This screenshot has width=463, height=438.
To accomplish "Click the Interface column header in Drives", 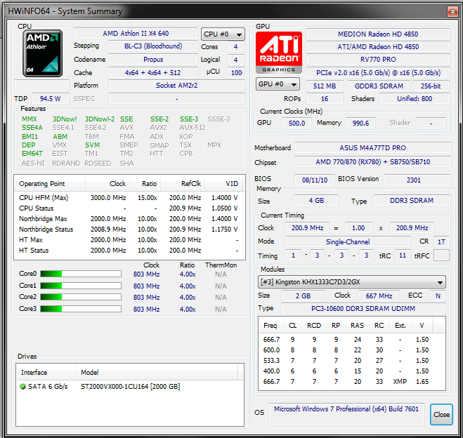I will tap(46, 373).
